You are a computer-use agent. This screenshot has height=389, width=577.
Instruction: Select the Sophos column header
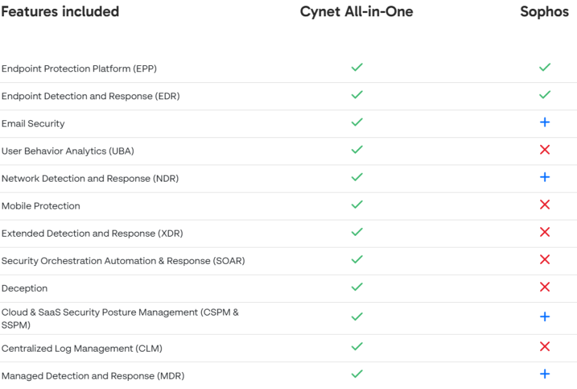(544, 12)
